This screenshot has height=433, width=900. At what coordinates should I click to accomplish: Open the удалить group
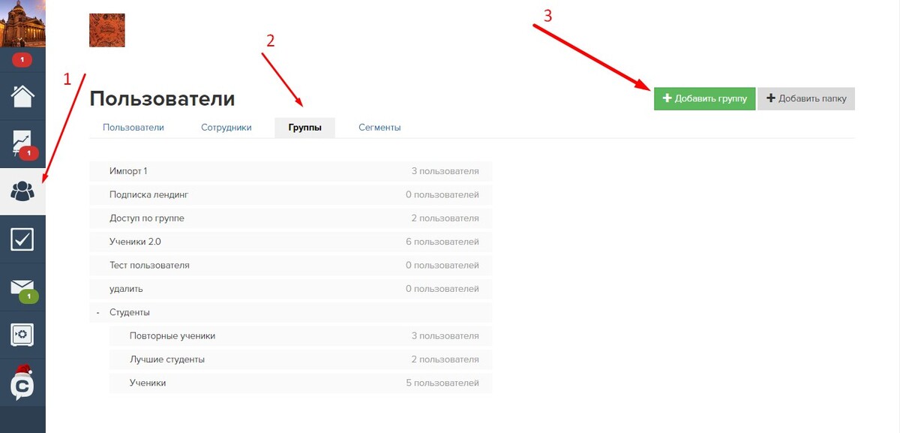[290, 289]
